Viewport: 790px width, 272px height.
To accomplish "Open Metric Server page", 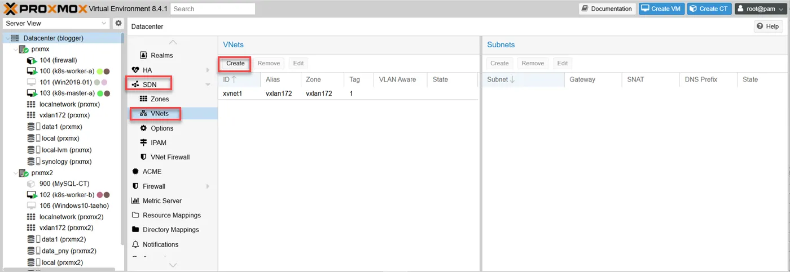I will [162, 201].
